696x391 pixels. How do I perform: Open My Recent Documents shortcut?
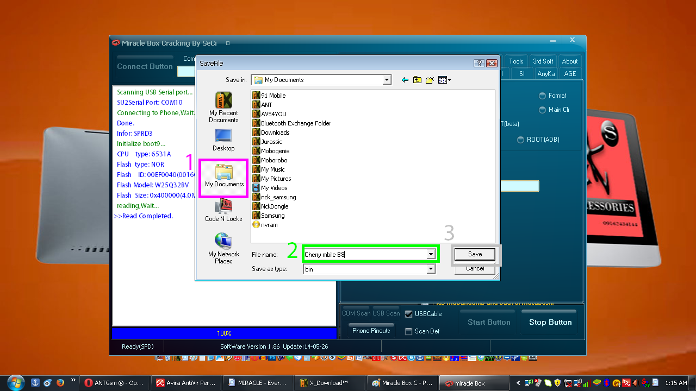pyautogui.click(x=223, y=107)
